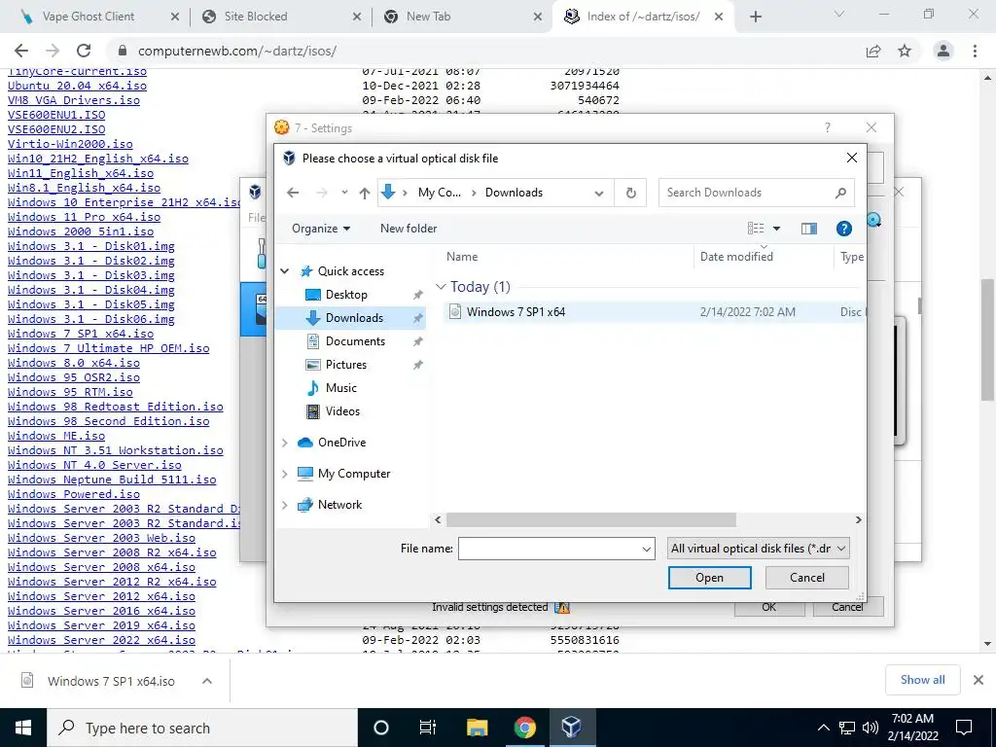Switch to Site Blocked tab
Image resolution: width=996 pixels, height=747 pixels.
[x=256, y=17]
